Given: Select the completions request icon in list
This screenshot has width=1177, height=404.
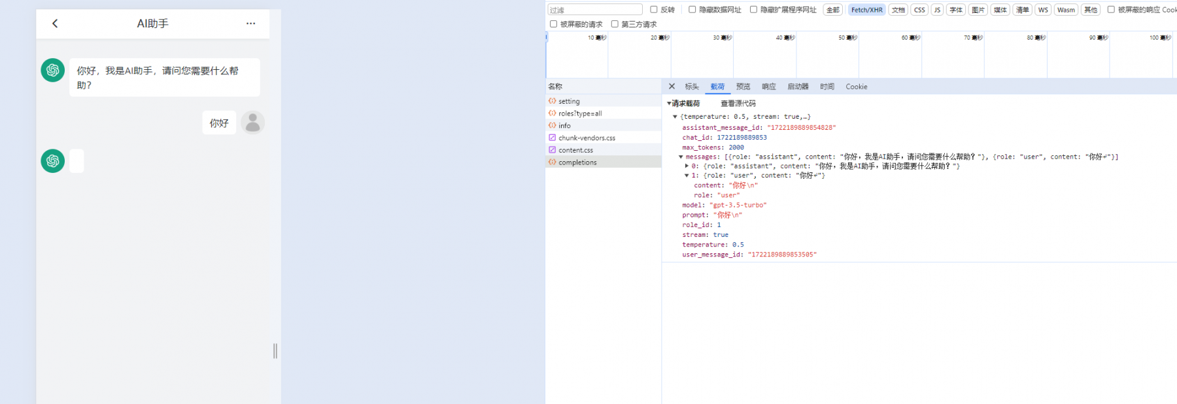Looking at the screenshot, I should coord(553,162).
